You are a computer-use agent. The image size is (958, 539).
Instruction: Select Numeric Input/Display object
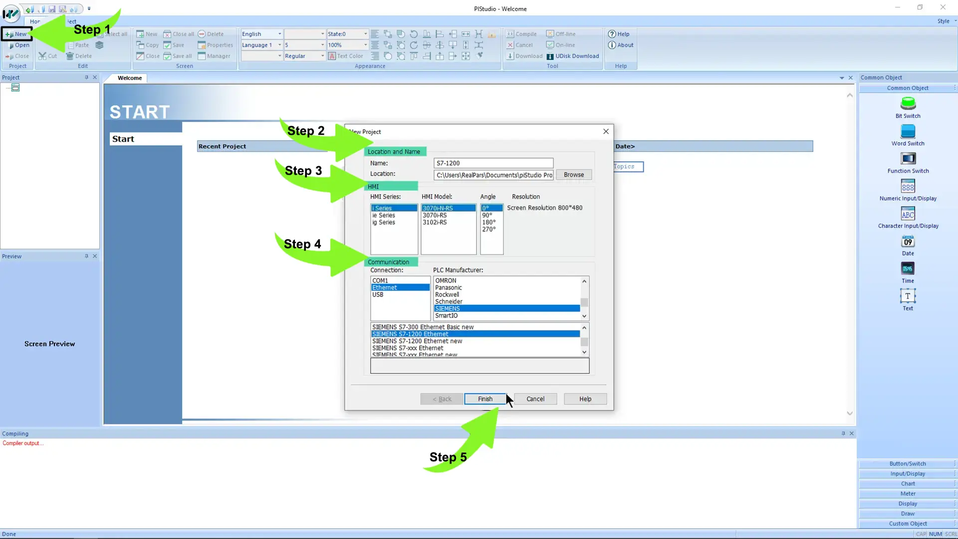908,190
